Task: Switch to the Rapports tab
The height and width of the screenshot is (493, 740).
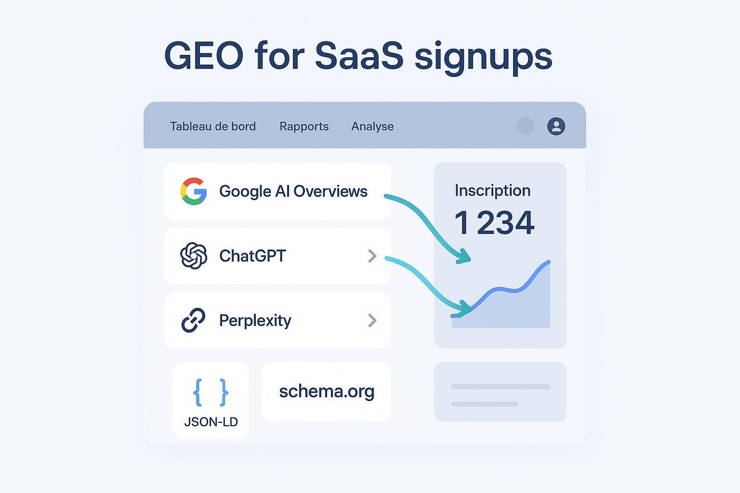Action: (304, 126)
